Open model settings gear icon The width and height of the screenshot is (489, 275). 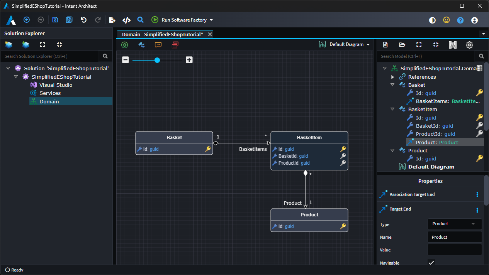(469, 45)
